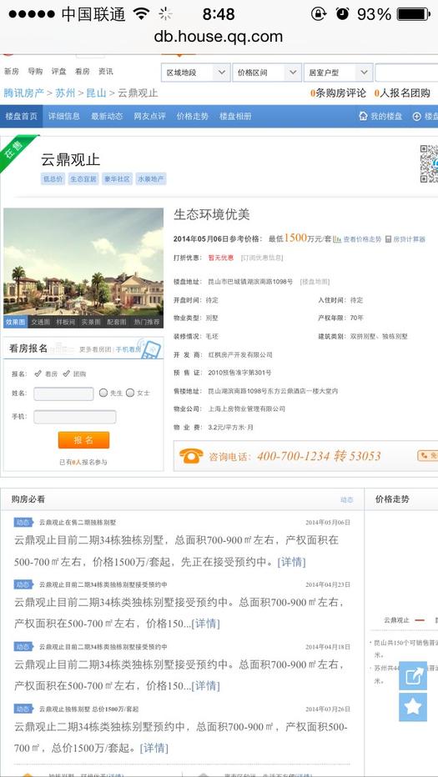Toggle the 看房 checkbox
The width and height of the screenshot is (438, 777).
pos(38,373)
